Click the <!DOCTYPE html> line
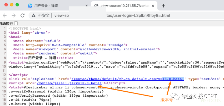Viewport: 224px width, 106px height. (x=25, y=29)
